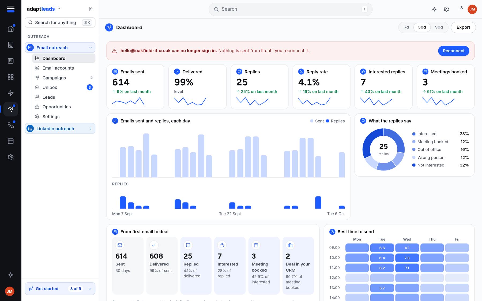Open the adaptleads workspace dropdown
Viewport: 482px width, 301px height.
[x=44, y=9]
